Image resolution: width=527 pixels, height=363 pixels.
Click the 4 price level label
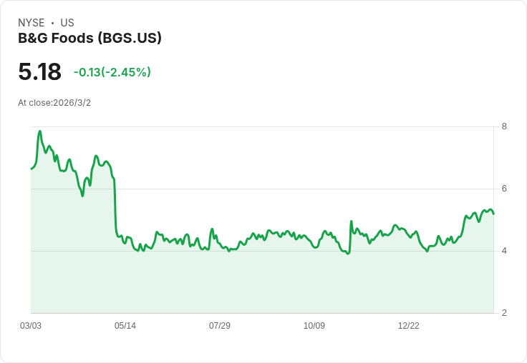tap(505, 251)
